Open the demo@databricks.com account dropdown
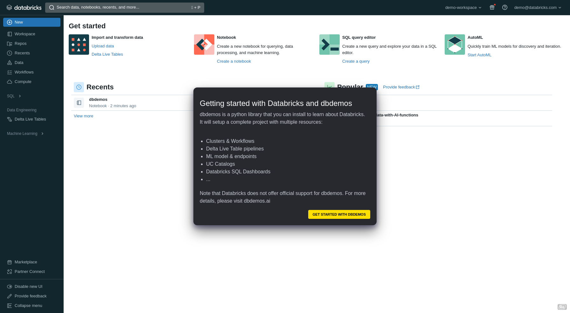570x313 pixels. 538,7
